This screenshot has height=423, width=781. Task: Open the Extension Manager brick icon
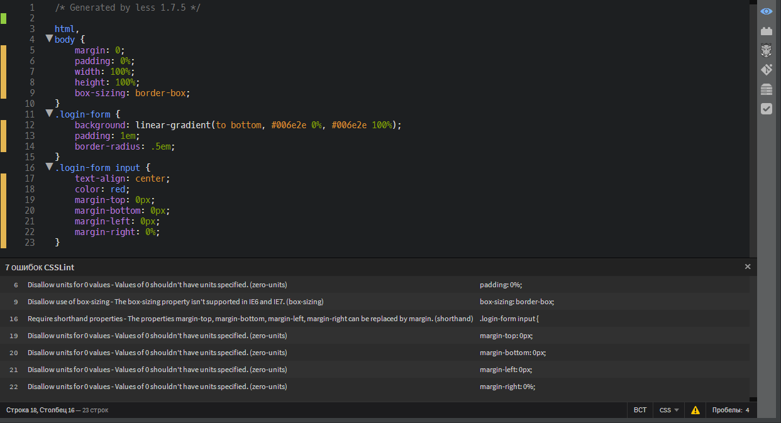[766, 31]
